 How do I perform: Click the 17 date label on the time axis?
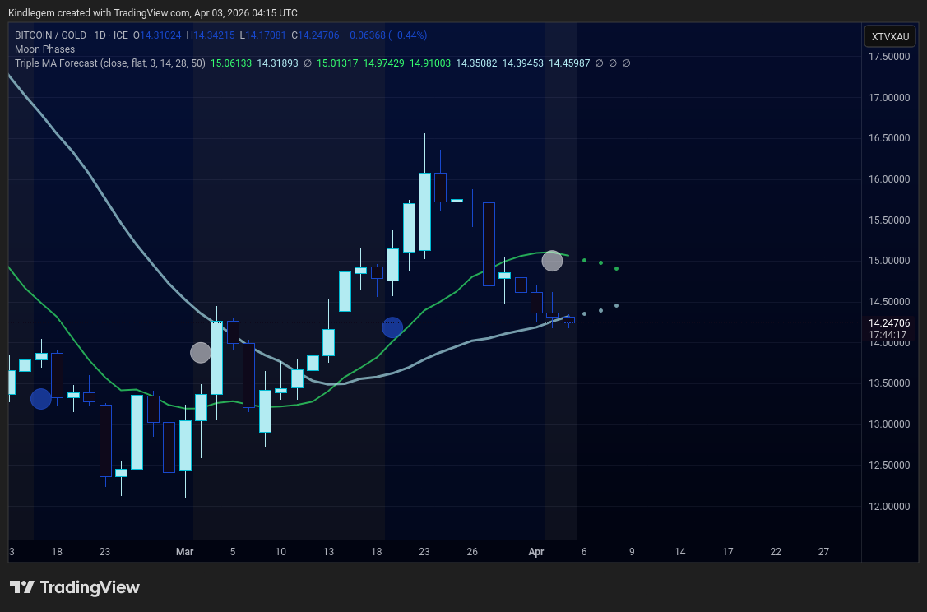pos(728,552)
